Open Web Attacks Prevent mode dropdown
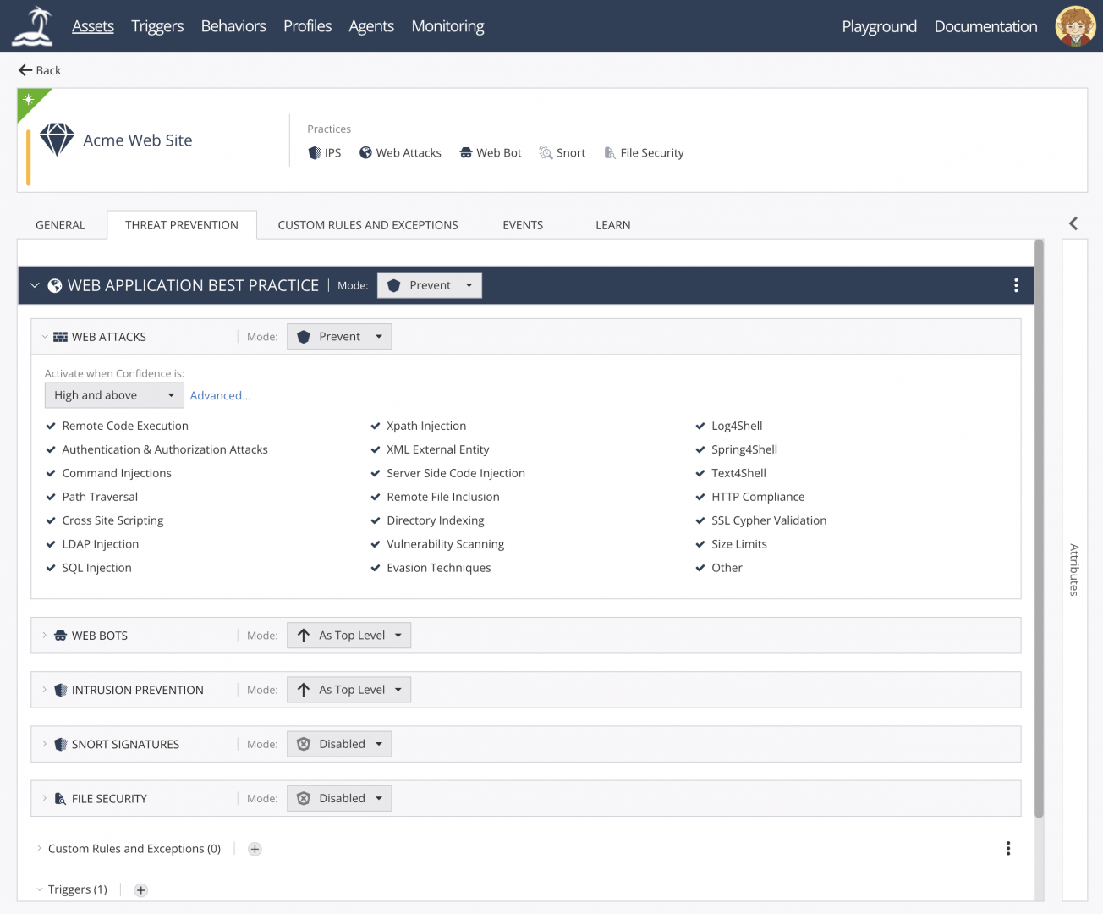The image size is (1103, 914). click(339, 337)
